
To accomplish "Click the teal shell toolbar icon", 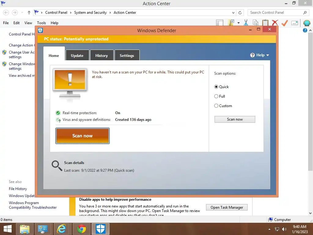I will tap(307, 23).
